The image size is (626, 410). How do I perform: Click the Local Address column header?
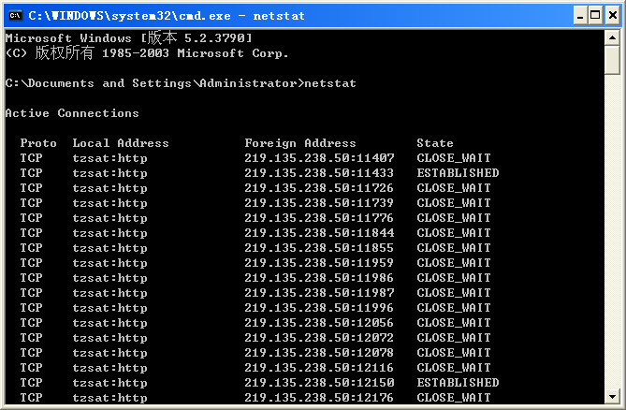pos(121,143)
